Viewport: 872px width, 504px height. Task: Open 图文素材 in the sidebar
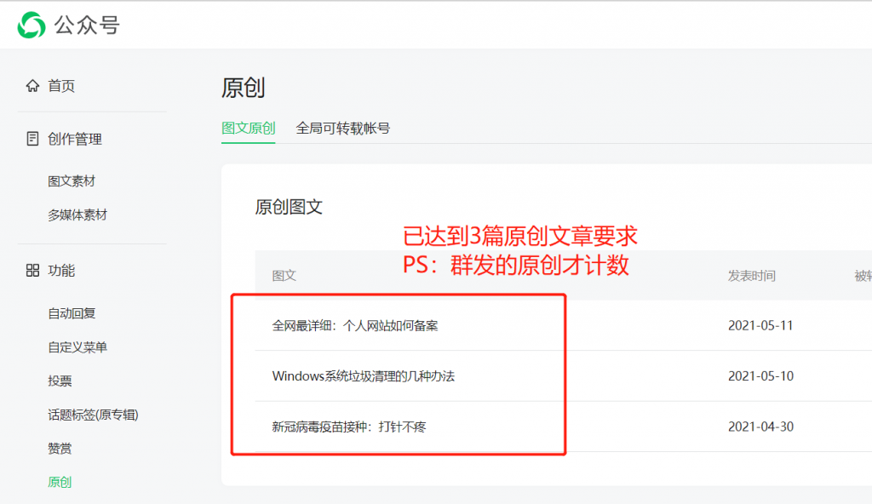coord(72,181)
